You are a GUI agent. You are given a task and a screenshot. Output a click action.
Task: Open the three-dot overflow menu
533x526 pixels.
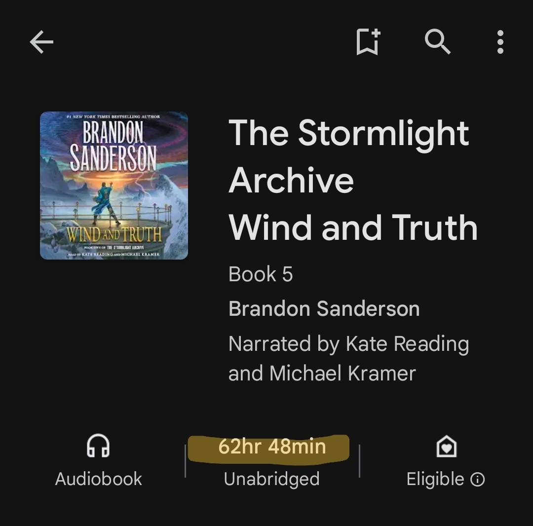500,42
